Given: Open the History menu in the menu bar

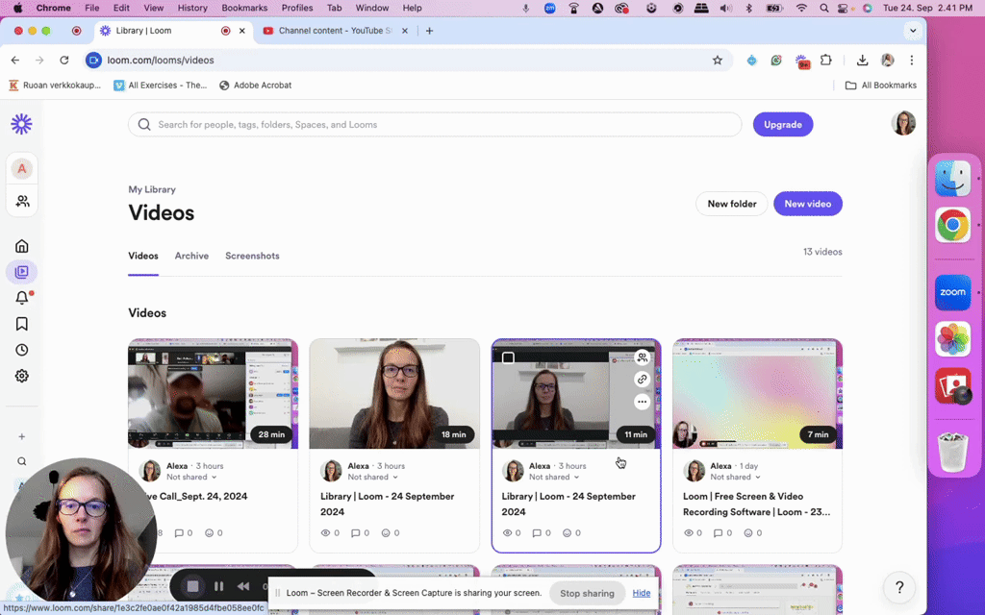Looking at the screenshot, I should (x=192, y=8).
